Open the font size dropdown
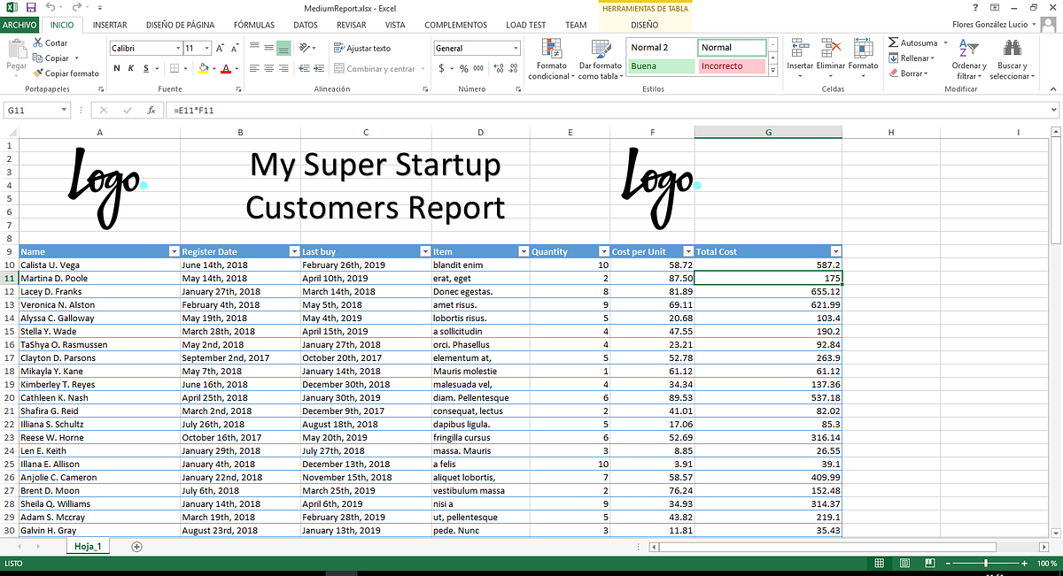 209,48
